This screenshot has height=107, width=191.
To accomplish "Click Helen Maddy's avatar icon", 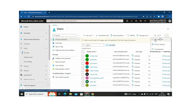I will pos(87,71).
